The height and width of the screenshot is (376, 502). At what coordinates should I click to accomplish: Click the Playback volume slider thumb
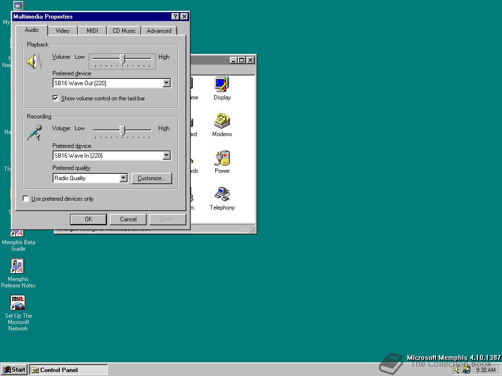pyautogui.click(x=122, y=59)
